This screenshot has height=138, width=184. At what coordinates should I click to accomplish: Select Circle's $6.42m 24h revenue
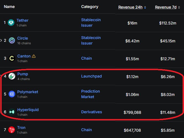coord(132,41)
